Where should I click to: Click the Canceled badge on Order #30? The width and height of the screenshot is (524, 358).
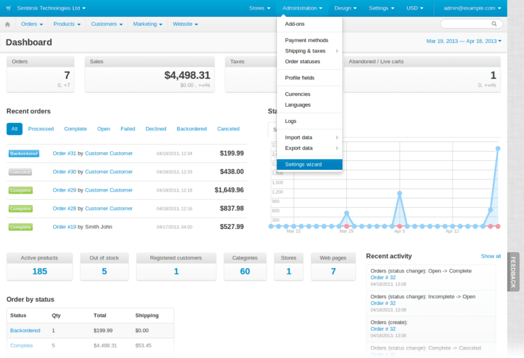click(x=20, y=172)
